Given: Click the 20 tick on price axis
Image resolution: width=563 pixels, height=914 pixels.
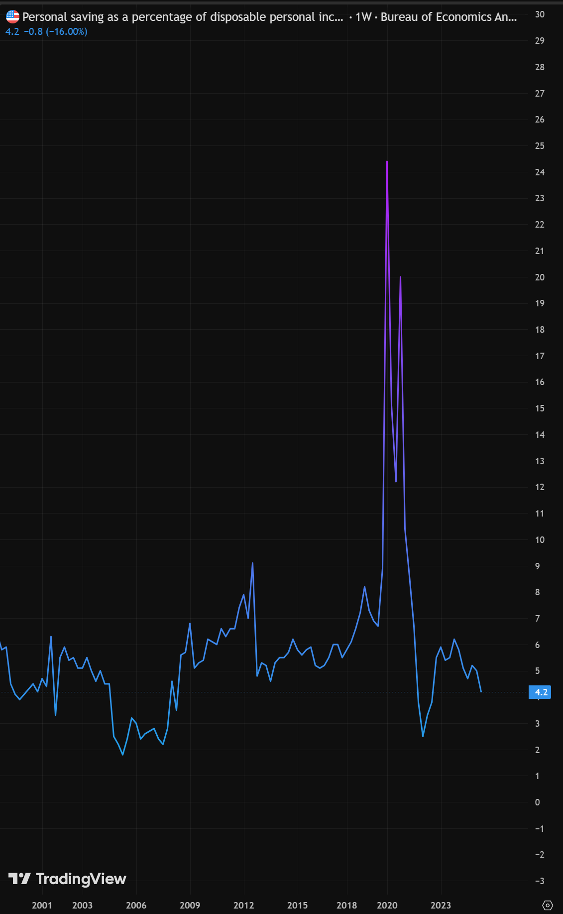Looking at the screenshot, I should (540, 277).
